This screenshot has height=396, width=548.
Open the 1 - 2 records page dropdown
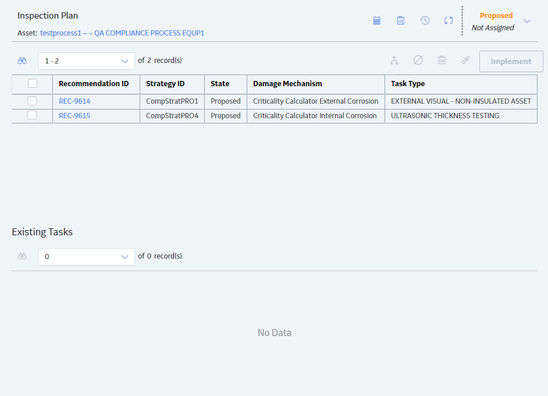(x=86, y=61)
